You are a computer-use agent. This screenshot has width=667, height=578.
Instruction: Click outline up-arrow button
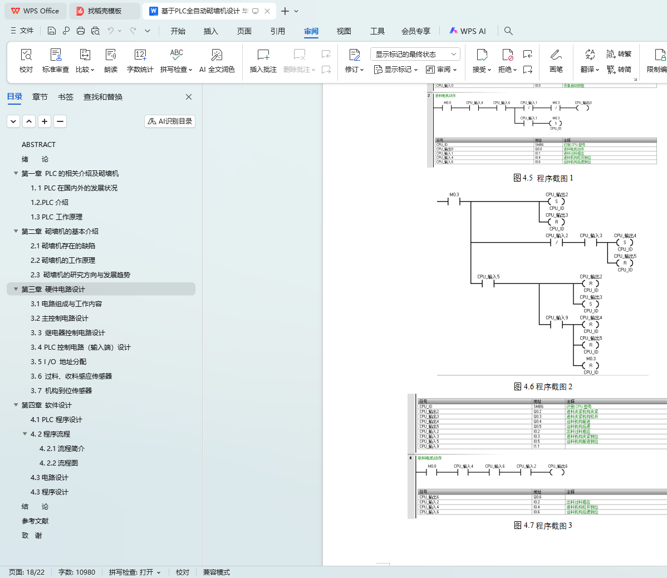point(29,121)
